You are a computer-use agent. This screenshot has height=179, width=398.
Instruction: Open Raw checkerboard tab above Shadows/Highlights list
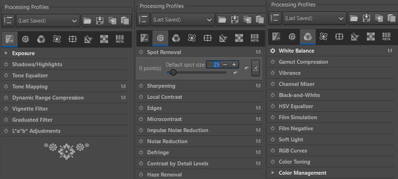tap(104, 39)
